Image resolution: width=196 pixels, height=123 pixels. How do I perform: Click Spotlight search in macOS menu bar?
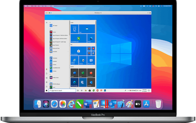click(156, 6)
